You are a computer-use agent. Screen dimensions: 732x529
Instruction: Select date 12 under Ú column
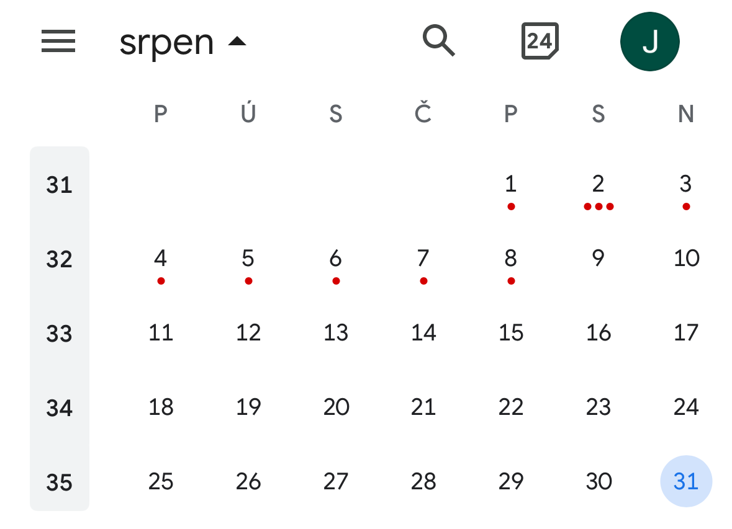(x=248, y=332)
